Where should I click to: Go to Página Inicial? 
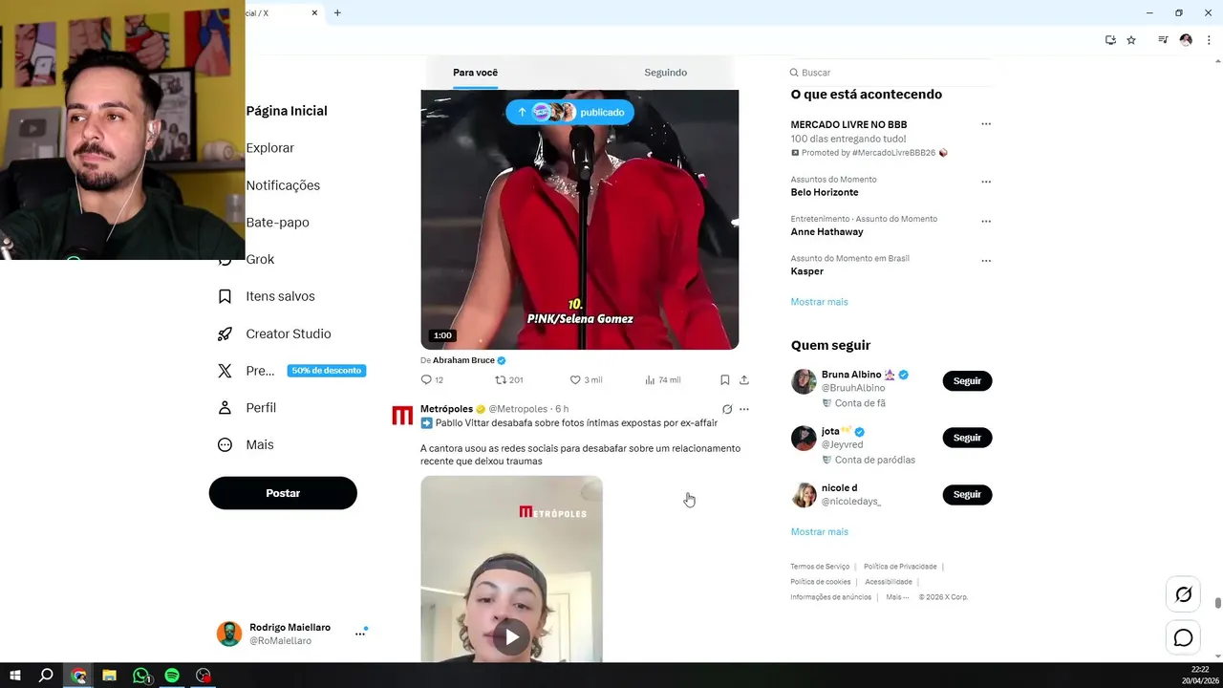287,111
